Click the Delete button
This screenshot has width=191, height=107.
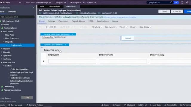(164, 11)
